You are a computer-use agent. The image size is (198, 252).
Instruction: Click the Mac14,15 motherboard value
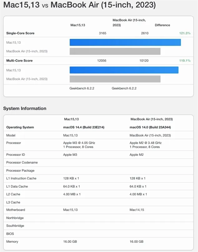[x=137, y=210]
